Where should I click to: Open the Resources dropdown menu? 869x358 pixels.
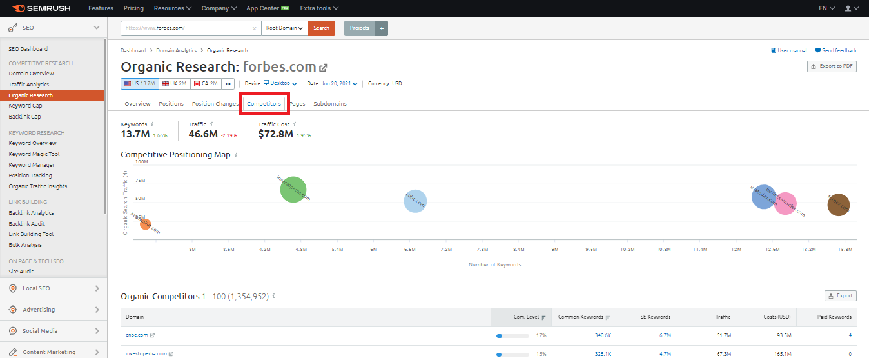pos(173,8)
